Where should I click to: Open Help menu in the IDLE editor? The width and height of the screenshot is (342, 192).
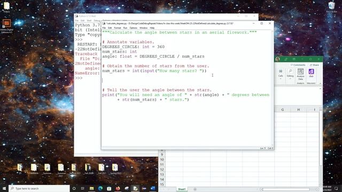[152, 28]
